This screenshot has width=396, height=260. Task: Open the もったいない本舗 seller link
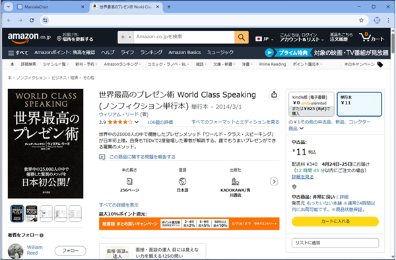click(x=324, y=203)
